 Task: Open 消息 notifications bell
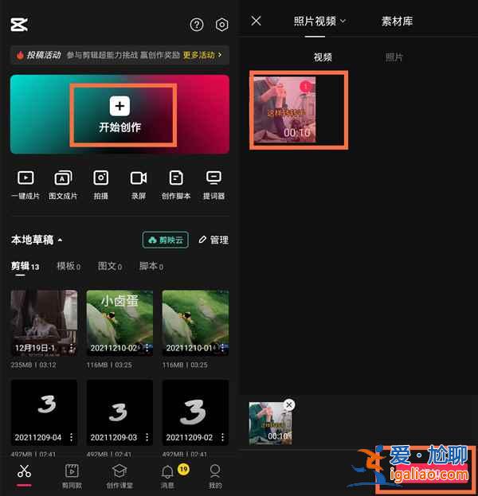click(168, 476)
